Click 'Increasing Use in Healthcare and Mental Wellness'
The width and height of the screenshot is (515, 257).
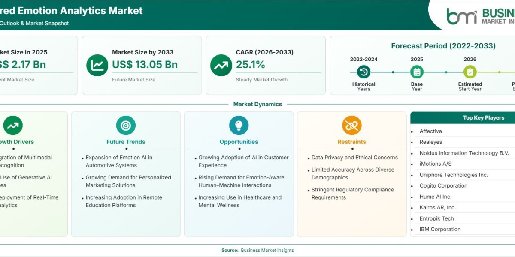[240, 201]
